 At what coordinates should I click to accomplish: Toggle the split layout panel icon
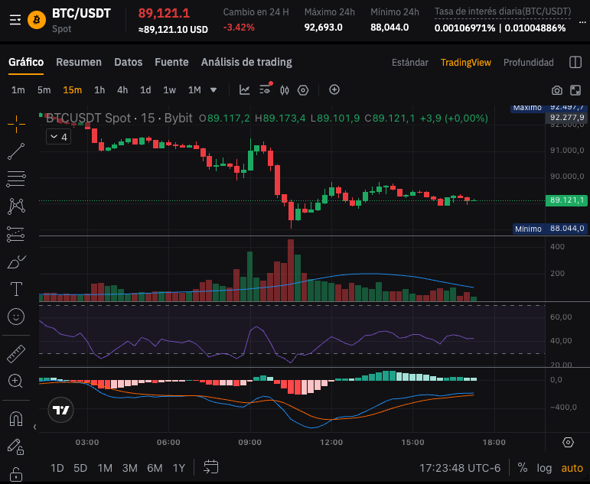pyautogui.click(x=575, y=62)
